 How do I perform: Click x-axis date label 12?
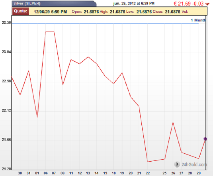point(80,173)
